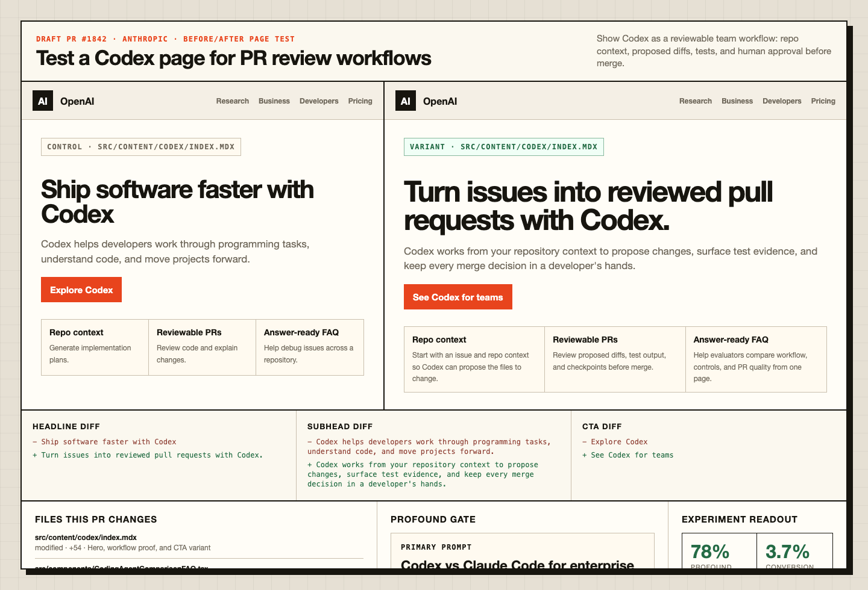Open Developers in control pane nav

tap(319, 101)
